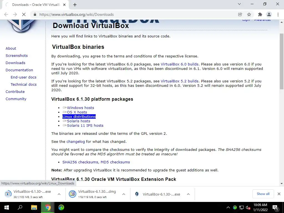Screen dimensions: 284x213
Task: Download Windows hosts package
Action: 80,108
